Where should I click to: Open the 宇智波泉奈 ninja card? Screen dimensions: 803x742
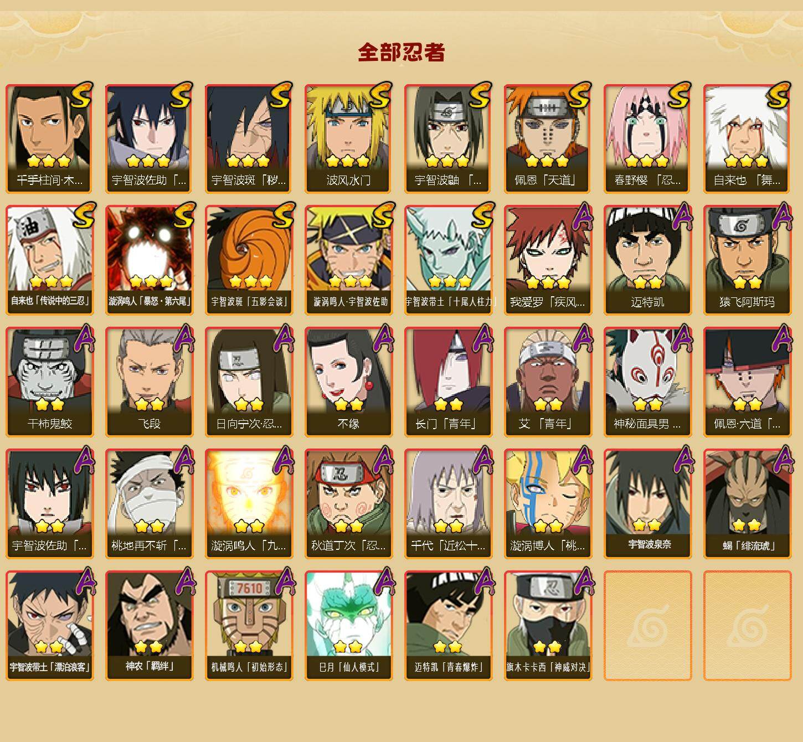click(647, 504)
